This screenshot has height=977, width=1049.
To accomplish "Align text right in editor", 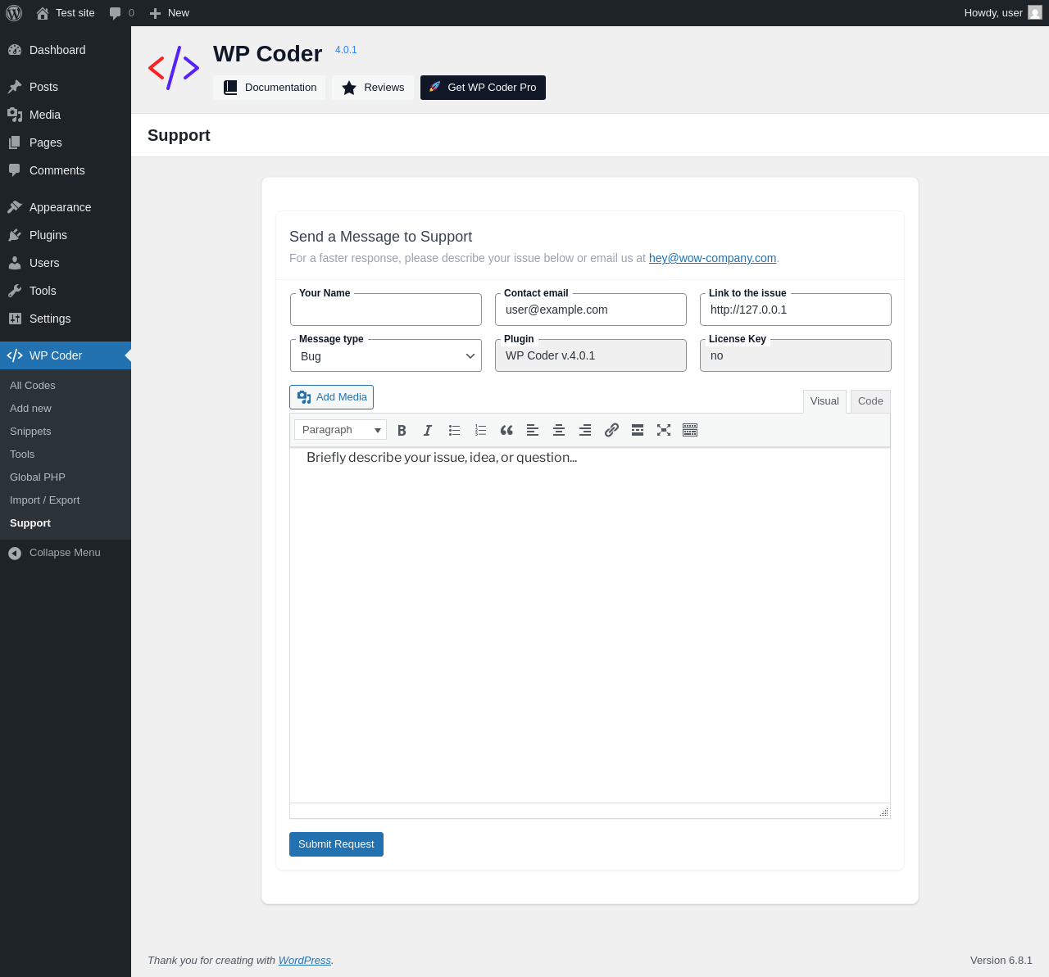I will 585,430.
